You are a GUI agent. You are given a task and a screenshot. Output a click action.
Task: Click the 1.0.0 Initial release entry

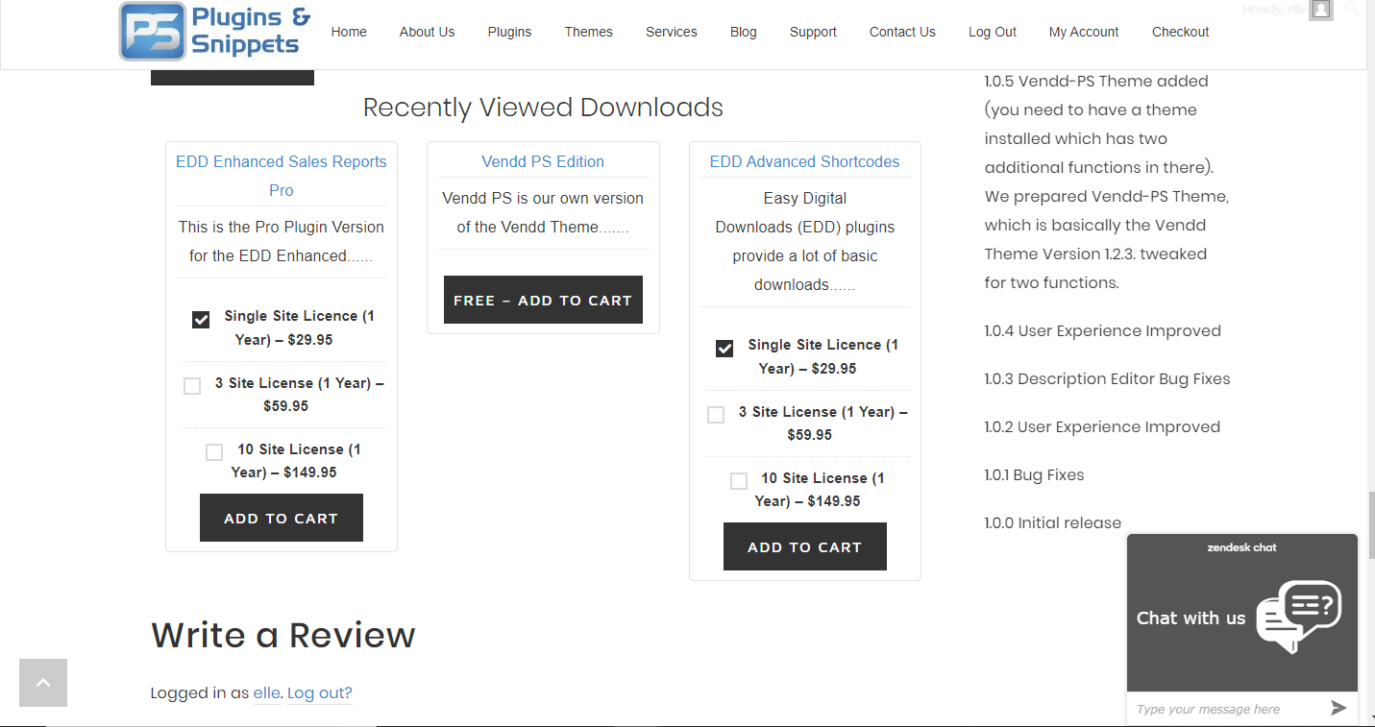pyautogui.click(x=1052, y=522)
